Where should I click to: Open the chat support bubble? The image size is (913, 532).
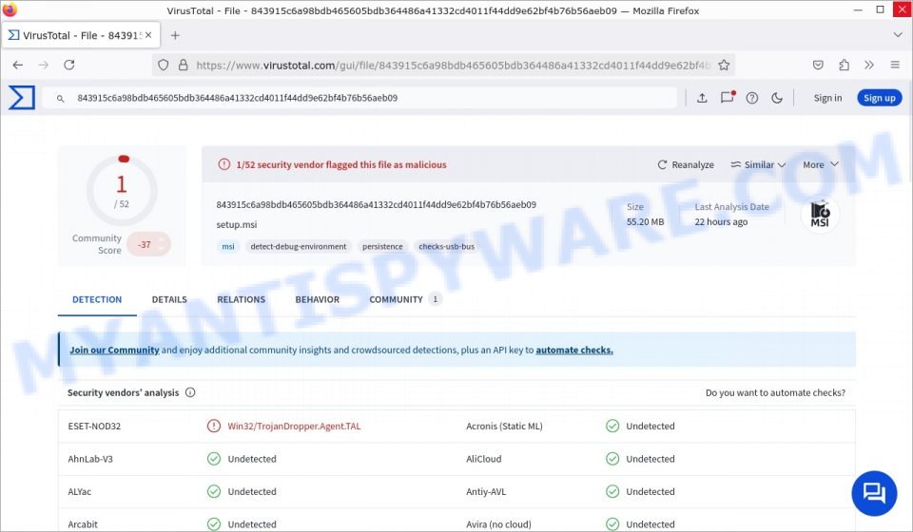874,493
